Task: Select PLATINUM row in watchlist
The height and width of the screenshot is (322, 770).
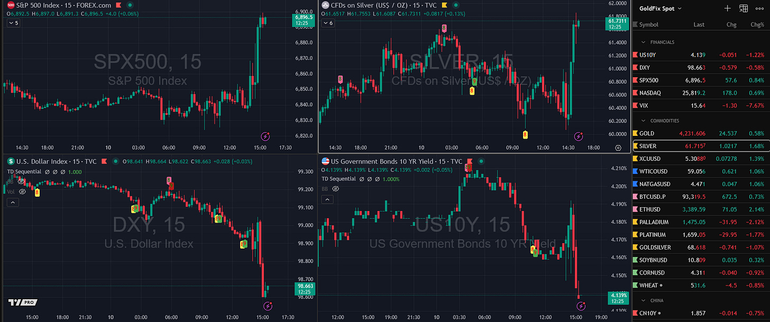Action: pyautogui.click(x=701, y=235)
